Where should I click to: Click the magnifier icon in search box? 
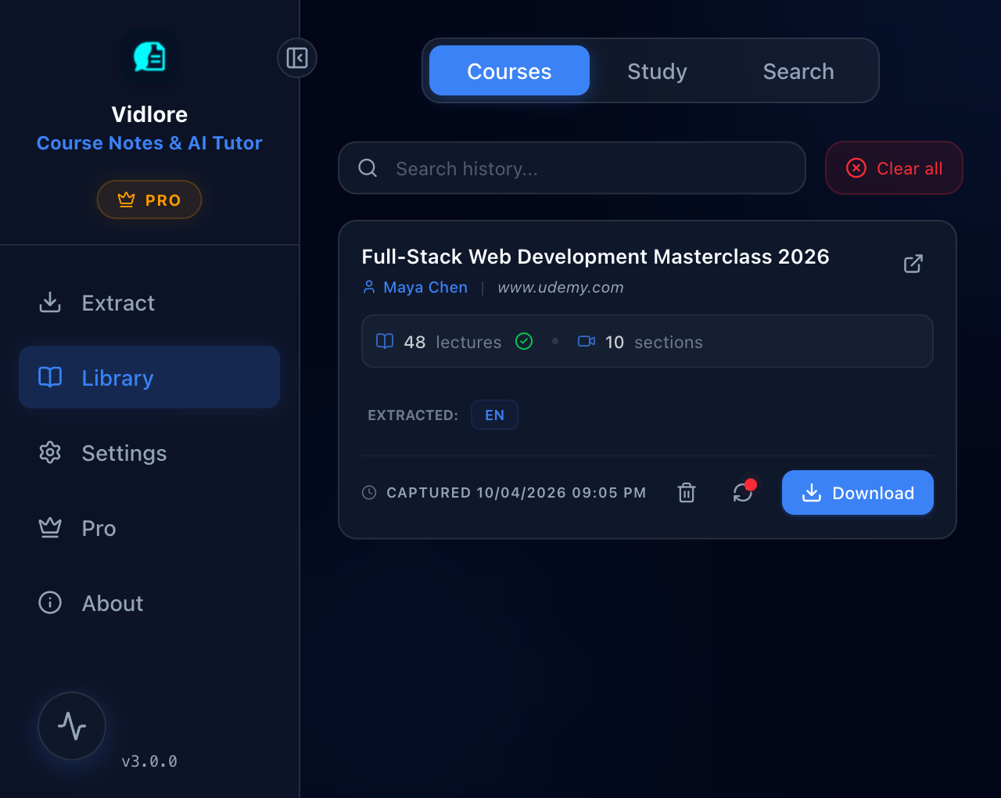(368, 167)
